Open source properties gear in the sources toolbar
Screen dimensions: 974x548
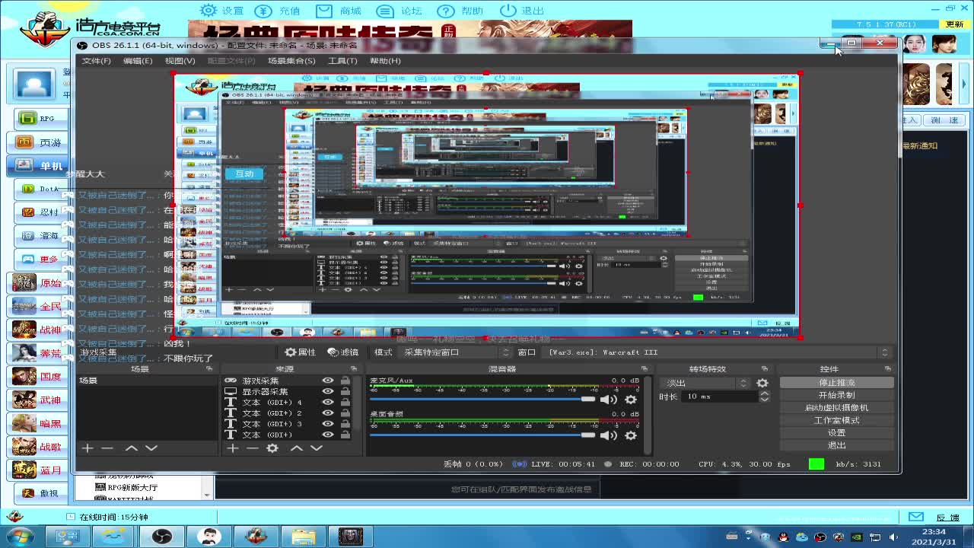click(272, 448)
